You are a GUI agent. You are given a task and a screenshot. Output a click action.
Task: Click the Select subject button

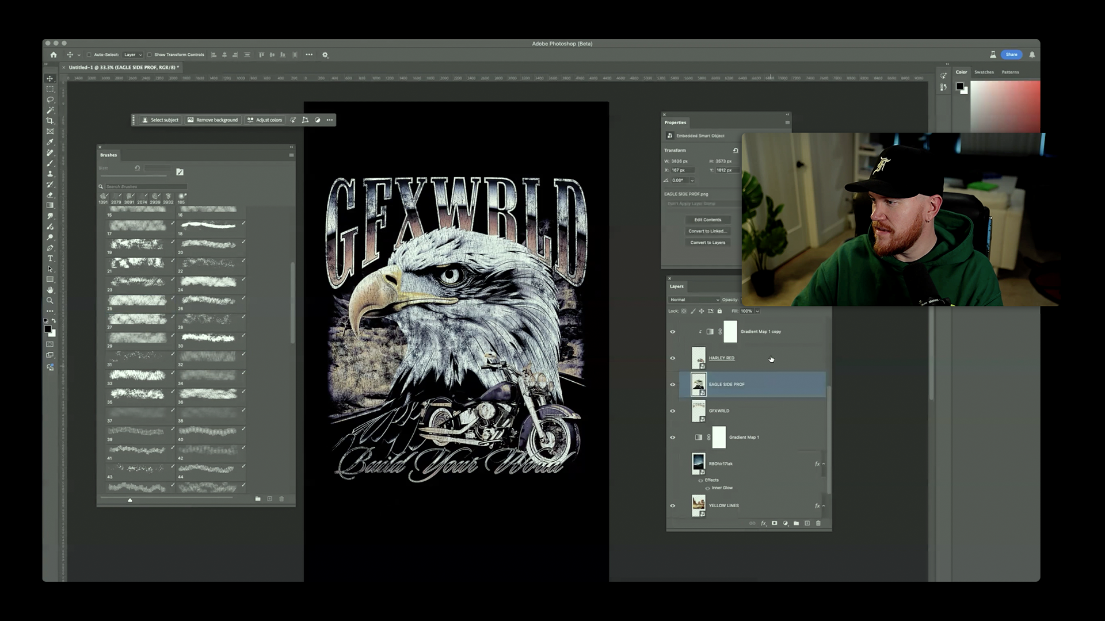coord(161,120)
